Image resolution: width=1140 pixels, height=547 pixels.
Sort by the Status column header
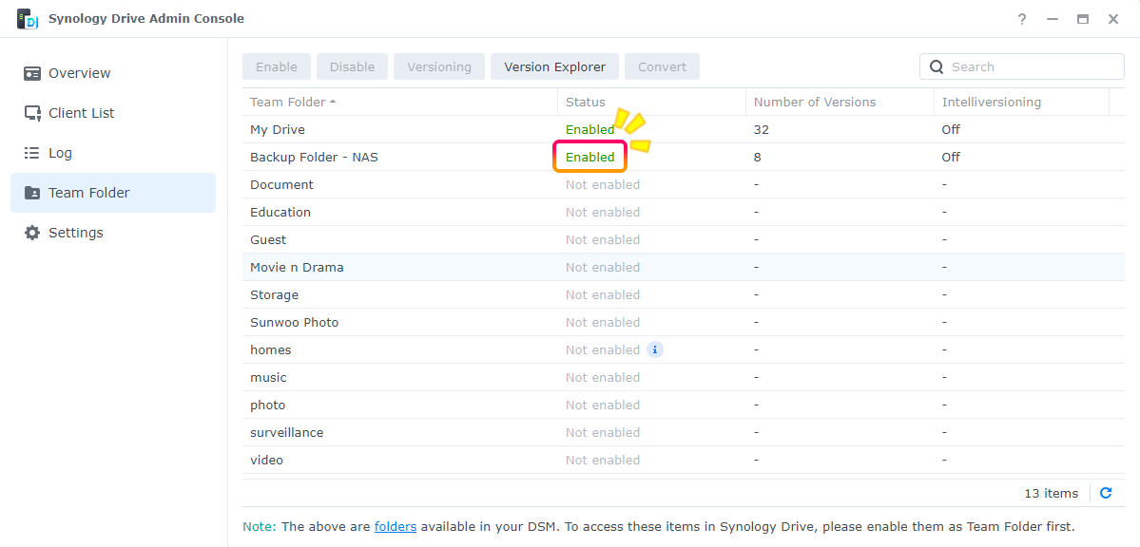click(651, 103)
